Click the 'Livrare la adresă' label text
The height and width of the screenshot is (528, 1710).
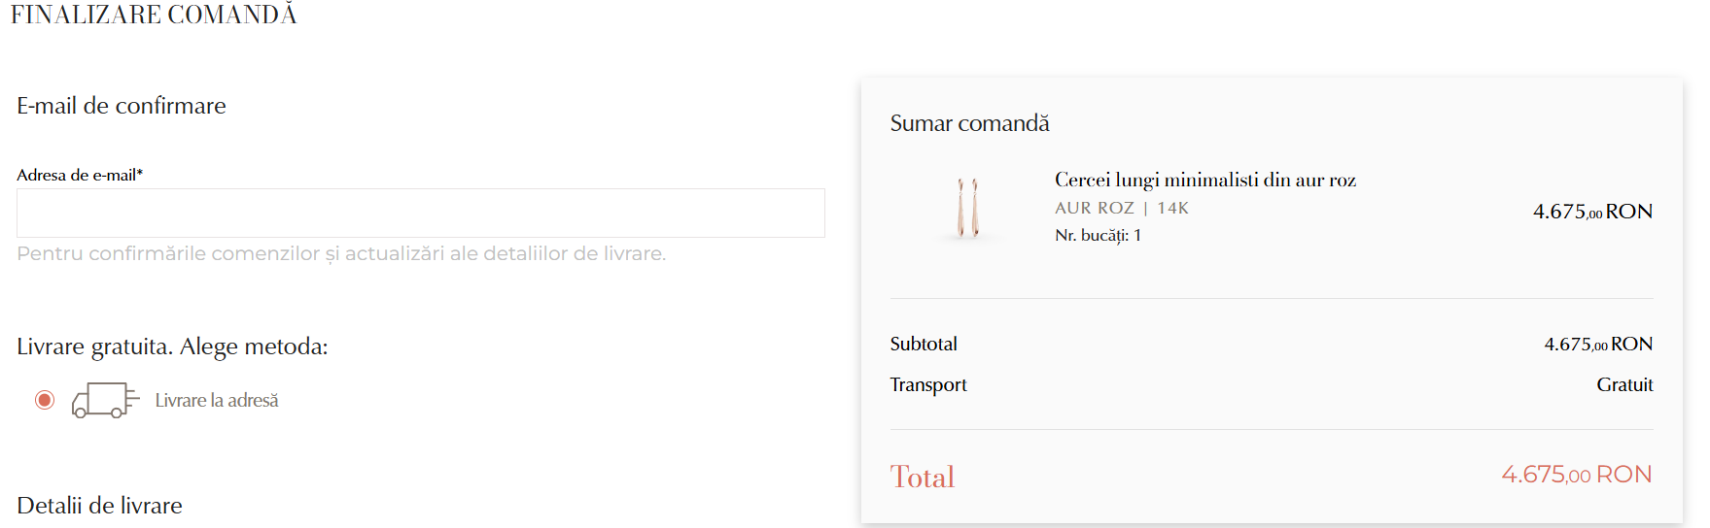point(217,400)
